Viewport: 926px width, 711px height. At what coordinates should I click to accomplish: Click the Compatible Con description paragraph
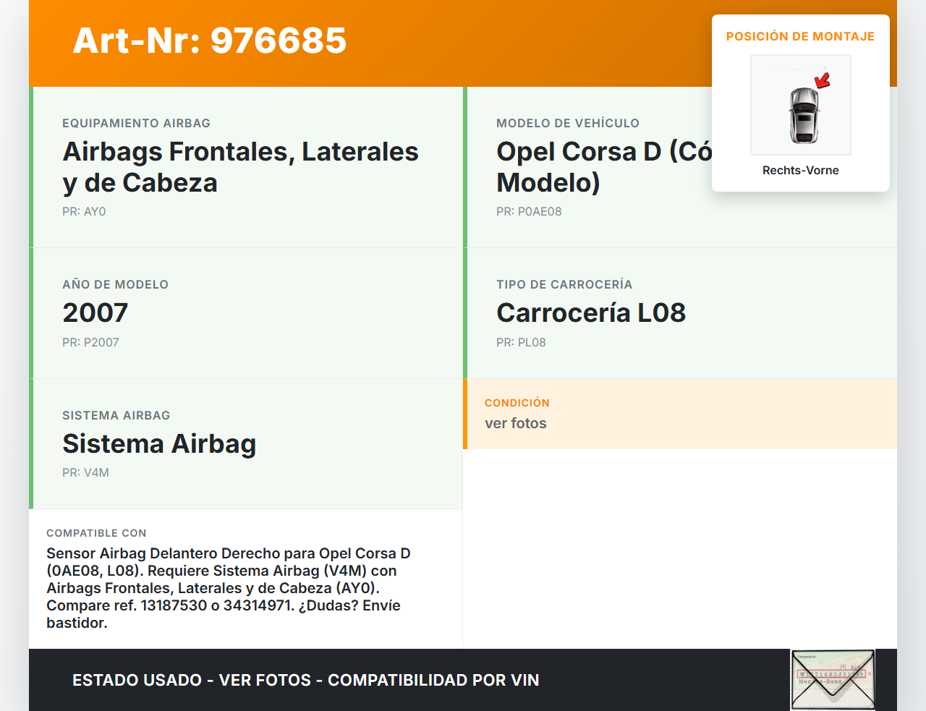click(228, 587)
